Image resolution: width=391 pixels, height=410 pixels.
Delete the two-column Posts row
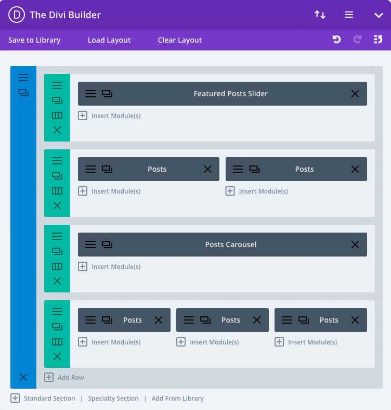(57, 206)
